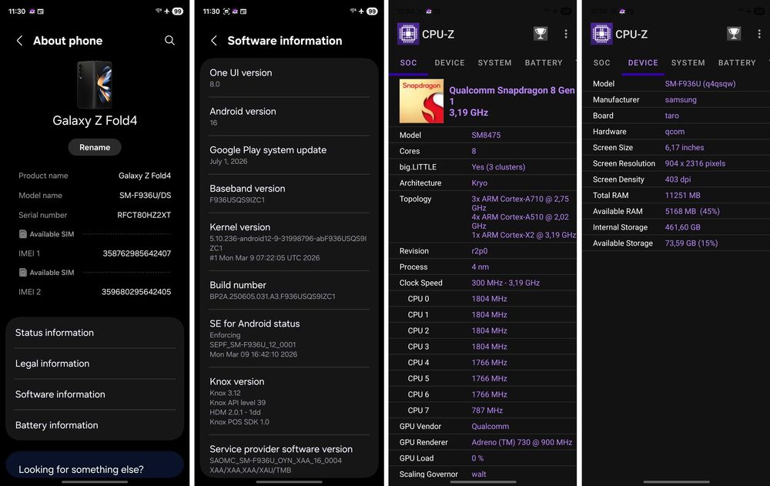770x486 pixels.
Task: Select model name SM-F936U/DS
Action: point(146,195)
